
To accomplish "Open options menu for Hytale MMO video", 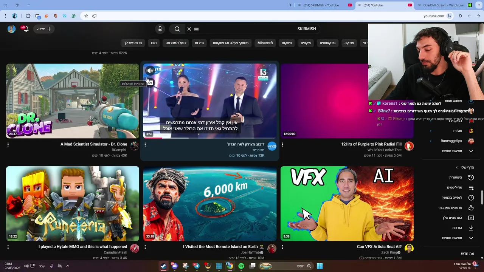I will (x=8, y=247).
